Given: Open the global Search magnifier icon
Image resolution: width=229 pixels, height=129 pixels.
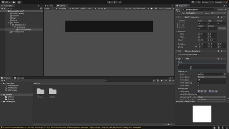Looking at the screenshot, I should point(199,2).
